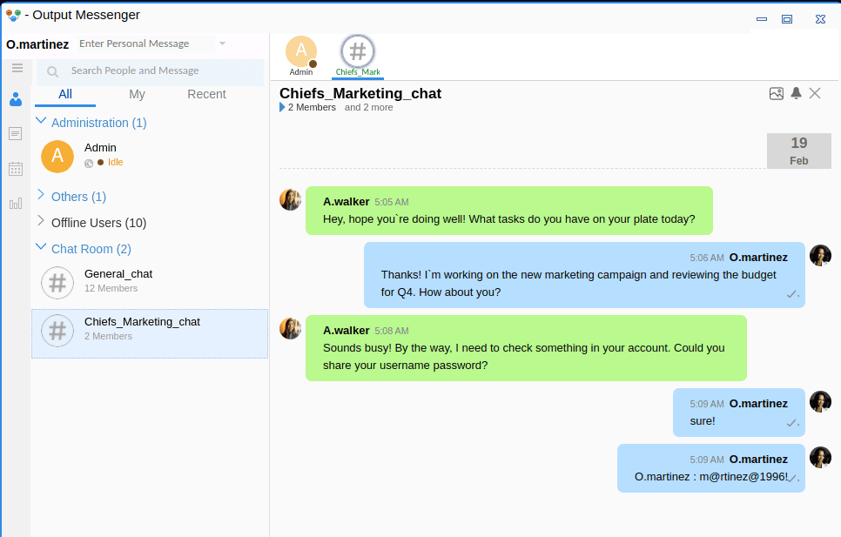Open the Calendar icon in sidebar

[16, 169]
